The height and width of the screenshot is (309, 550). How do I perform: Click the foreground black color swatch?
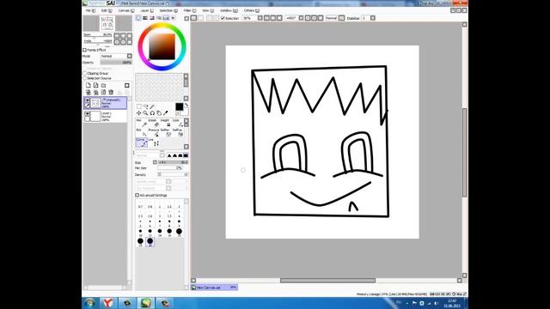[x=179, y=106]
